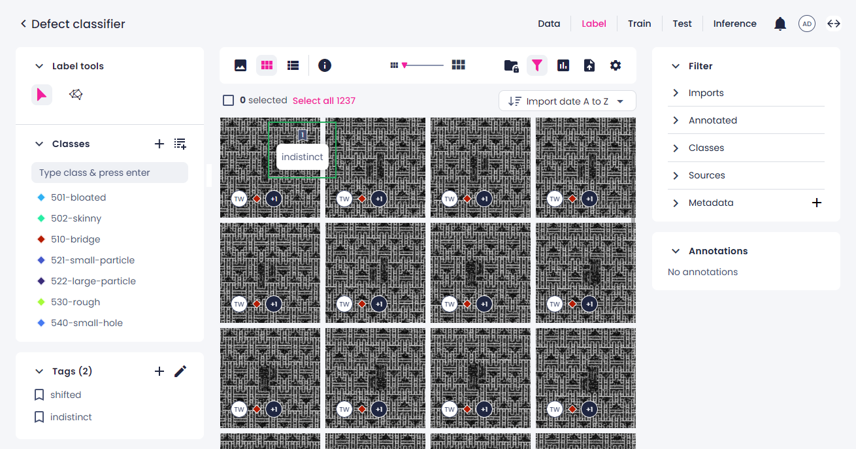Open the Test tab

[x=682, y=24]
